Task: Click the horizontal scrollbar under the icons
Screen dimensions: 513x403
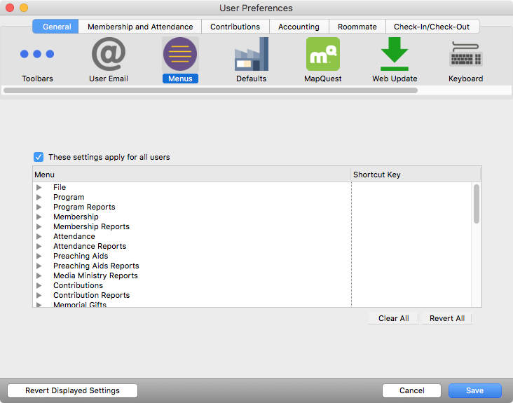Action: click(x=210, y=90)
